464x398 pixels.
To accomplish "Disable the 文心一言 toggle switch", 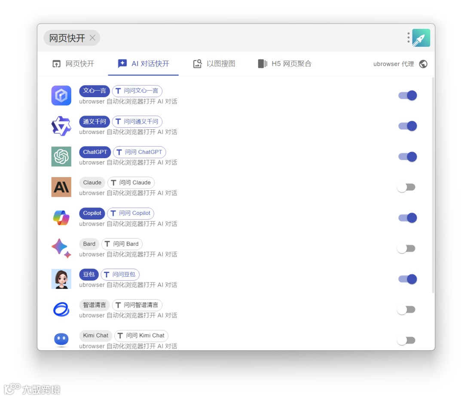I will [407, 95].
